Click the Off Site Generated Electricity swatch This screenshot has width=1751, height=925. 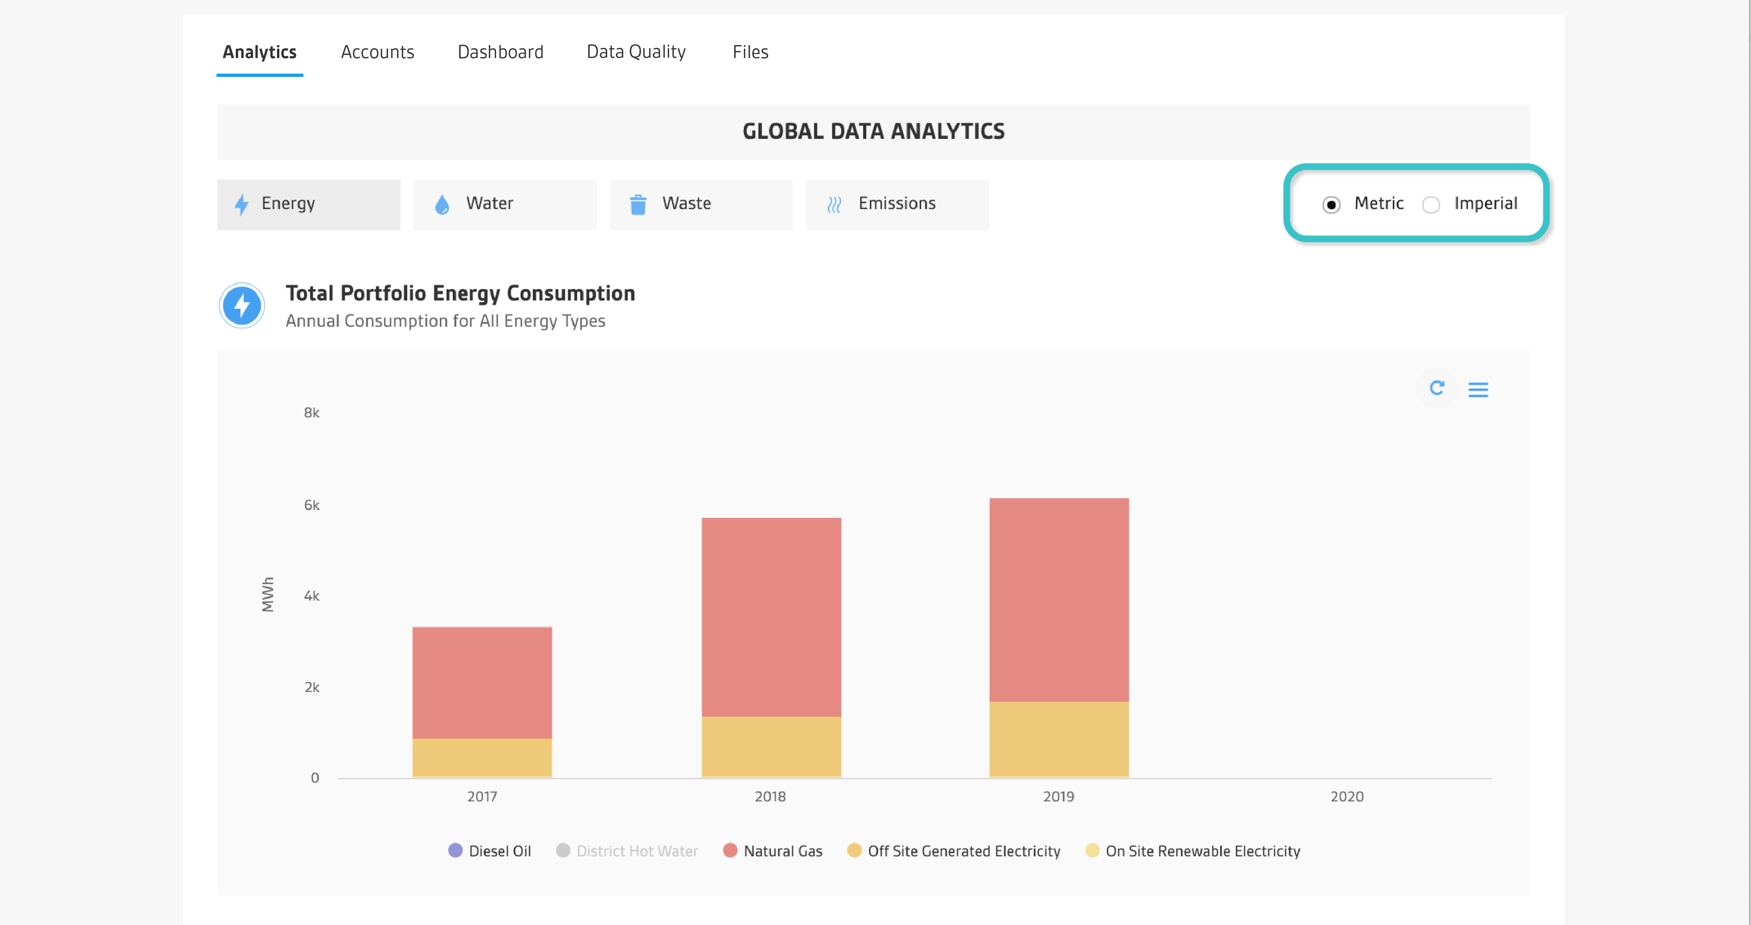click(854, 850)
